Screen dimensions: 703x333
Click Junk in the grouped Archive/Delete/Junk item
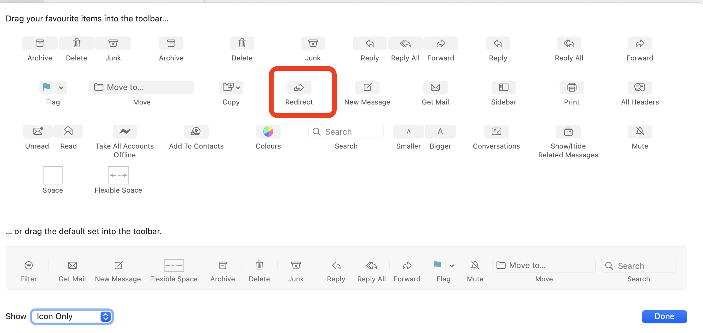coord(113,43)
